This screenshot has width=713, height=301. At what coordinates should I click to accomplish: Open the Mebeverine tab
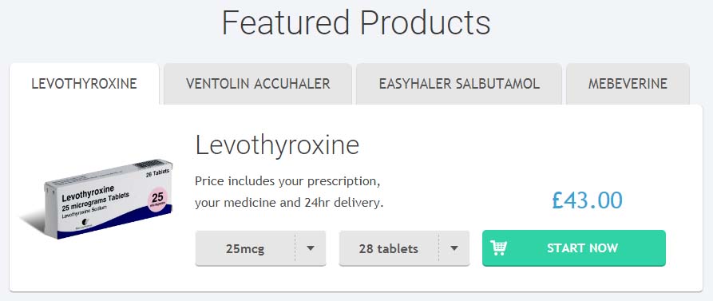pos(628,84)
